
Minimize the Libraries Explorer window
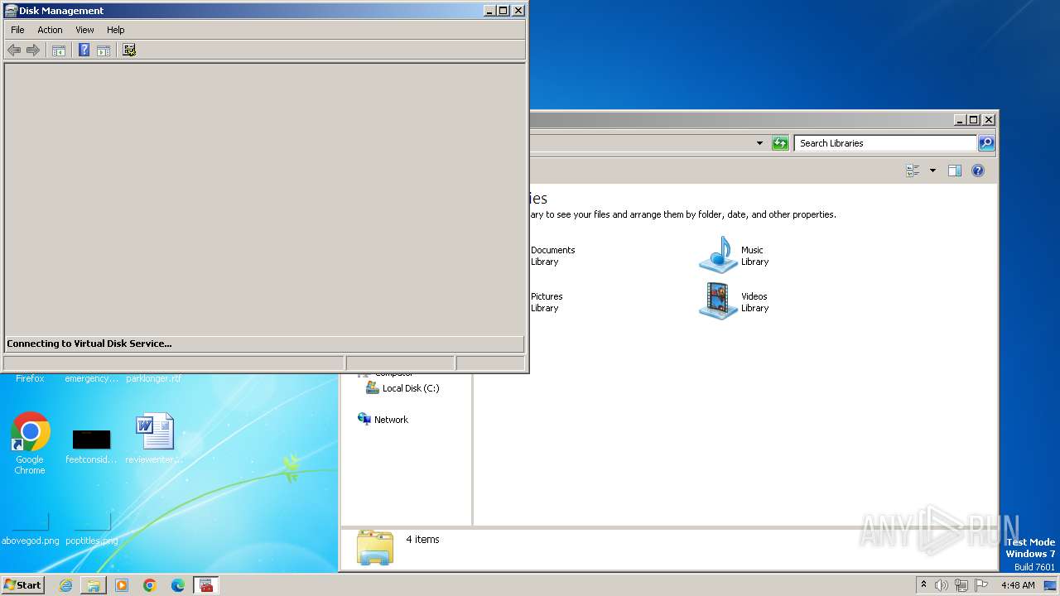point(960,120)
